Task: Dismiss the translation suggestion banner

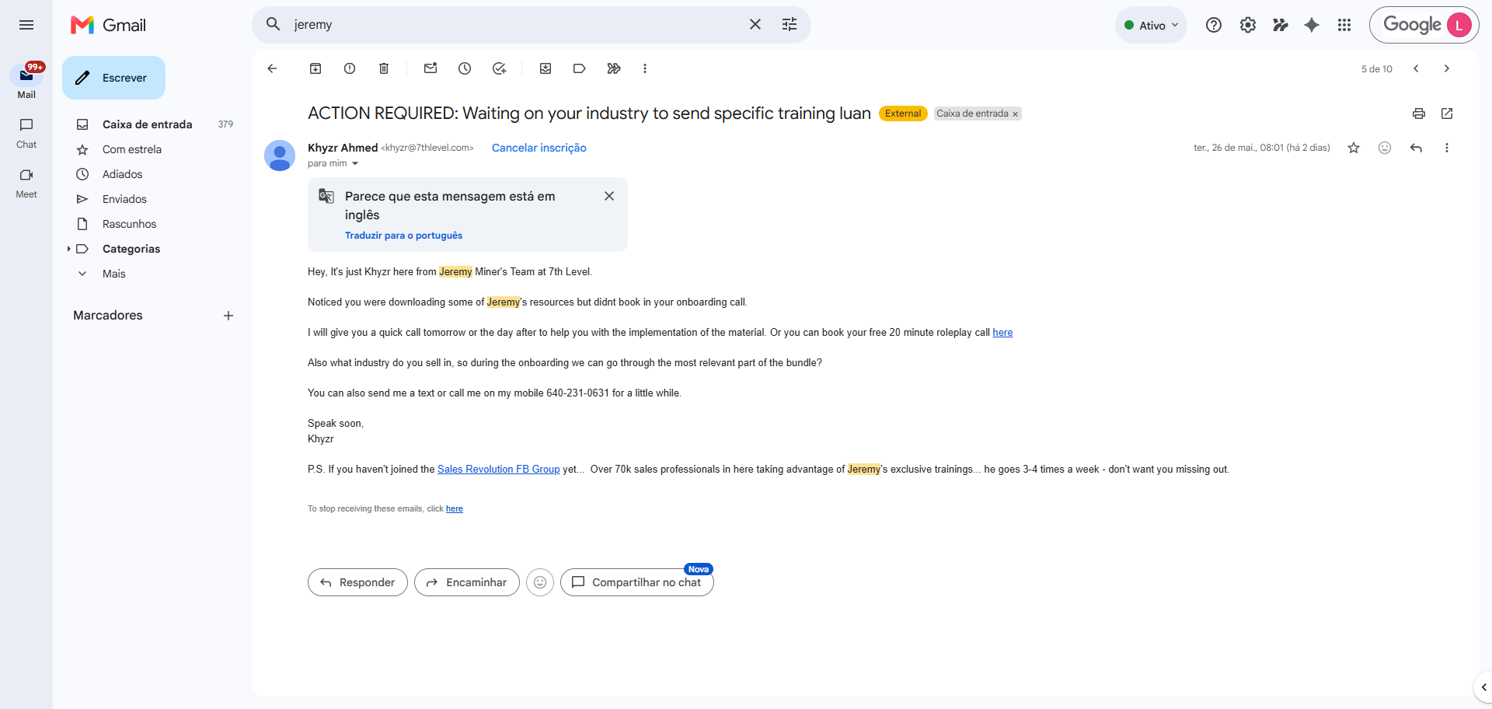Action: [609, 196]
